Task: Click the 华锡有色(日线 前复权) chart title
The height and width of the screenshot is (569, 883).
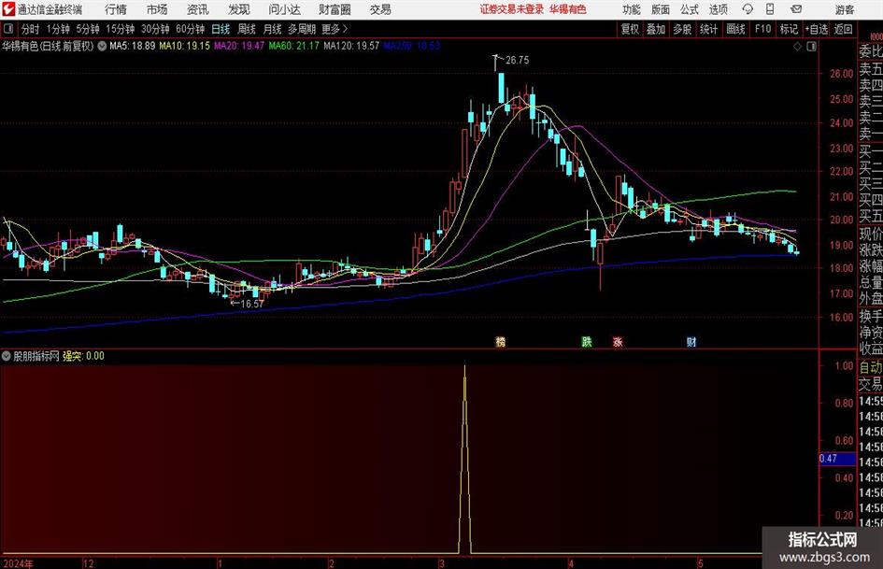Action: pos(48,46)
